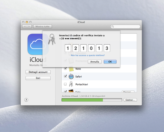The width and height of the screenshot is (164, 132).
Task: Confirm the code with OK
Action: [x=110, y=62]
